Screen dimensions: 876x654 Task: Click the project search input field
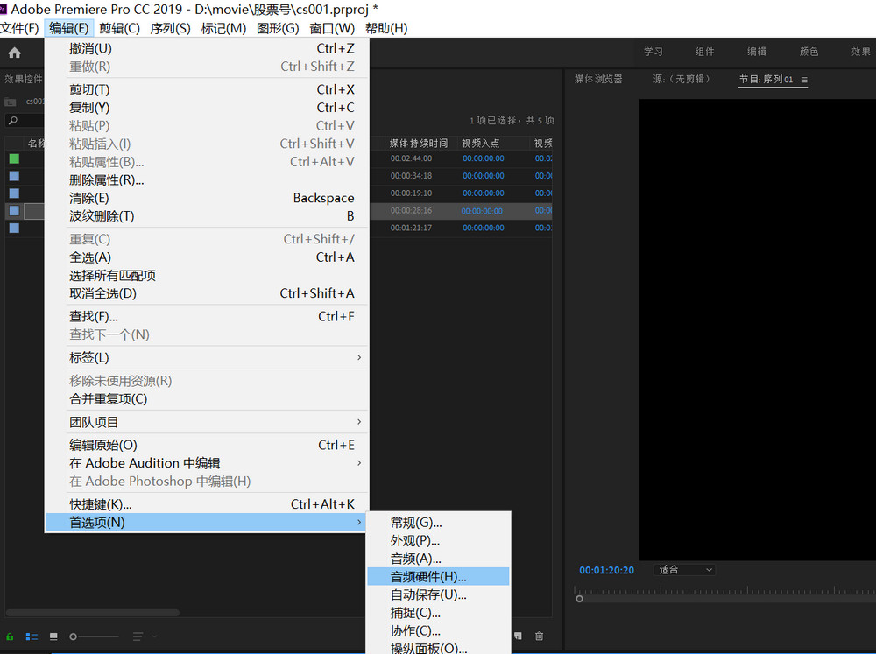(x=25, y=120)
